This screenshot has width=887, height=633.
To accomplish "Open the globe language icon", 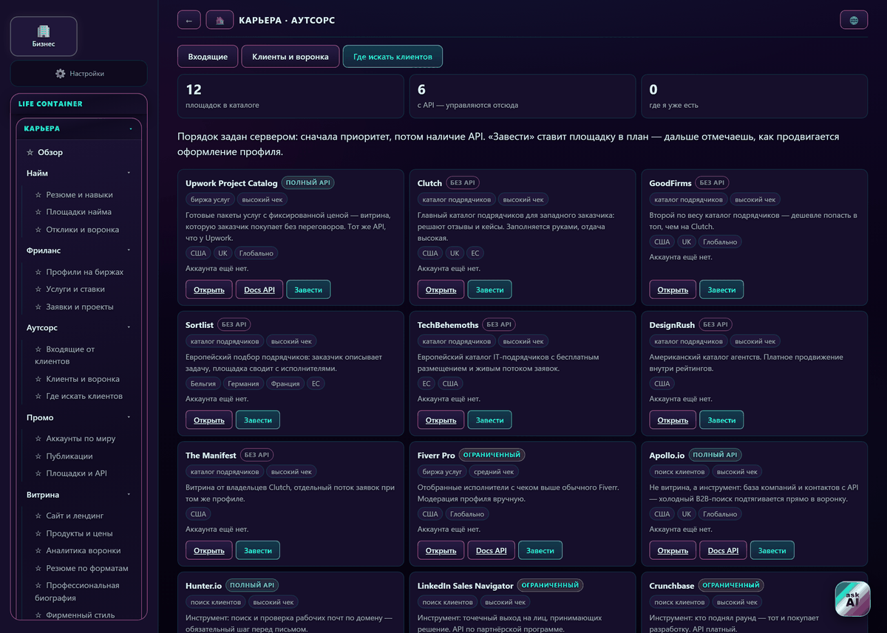I will (854, 20).
